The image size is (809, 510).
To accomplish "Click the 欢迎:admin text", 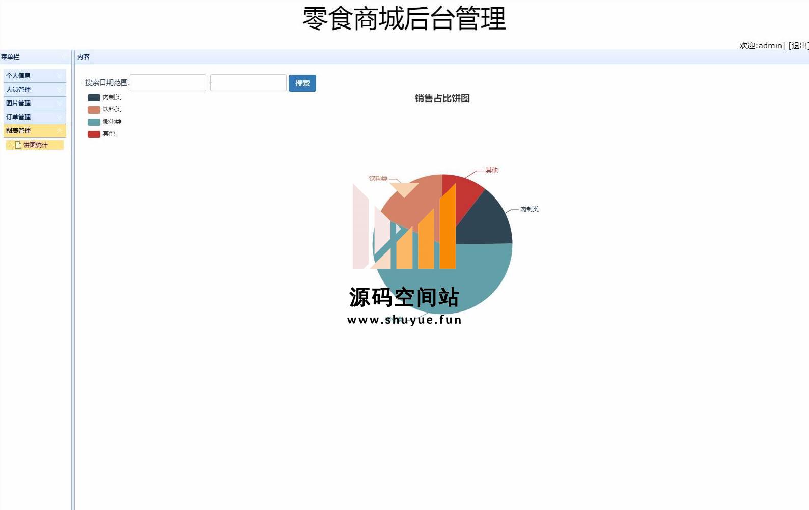I will [761, 45].
